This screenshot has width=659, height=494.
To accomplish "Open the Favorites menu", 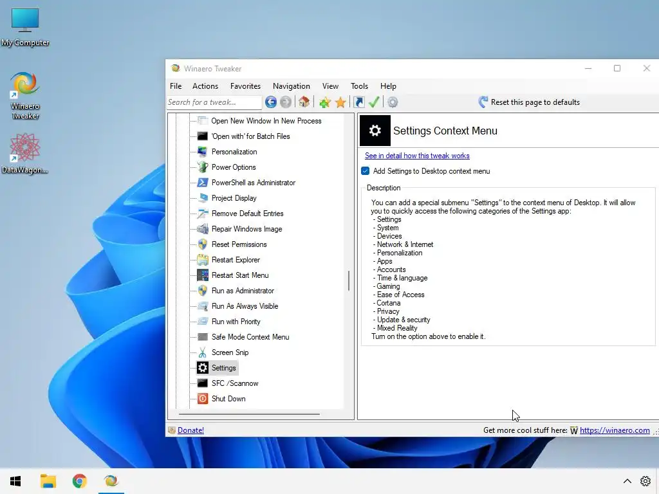I will (x=245, y=86).
